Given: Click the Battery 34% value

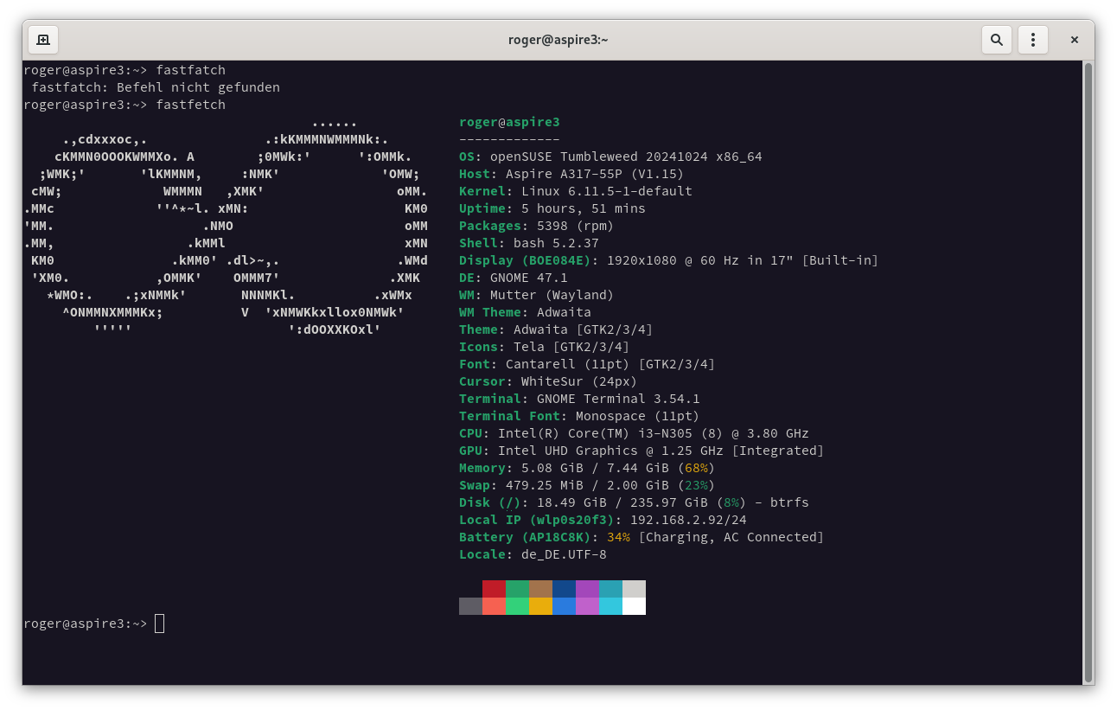Looking at the screenshot, I should point(618,537).
